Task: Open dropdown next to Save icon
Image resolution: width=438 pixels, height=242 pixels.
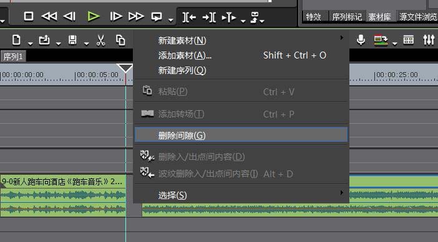Action: [x=86, y=43]
